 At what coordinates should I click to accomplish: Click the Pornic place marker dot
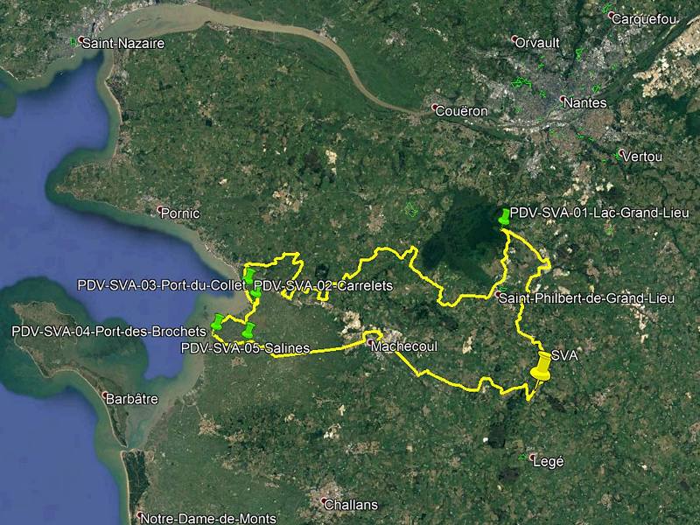click(x=159, y=209)
